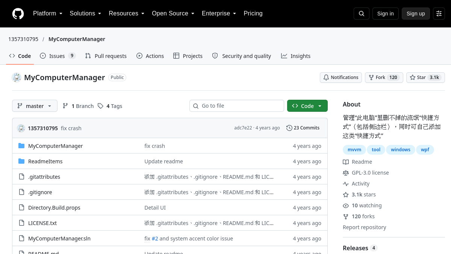This screenshot has width=451, height=254.
Task: Click the GitHub logo icon
Action: (18, 14)
